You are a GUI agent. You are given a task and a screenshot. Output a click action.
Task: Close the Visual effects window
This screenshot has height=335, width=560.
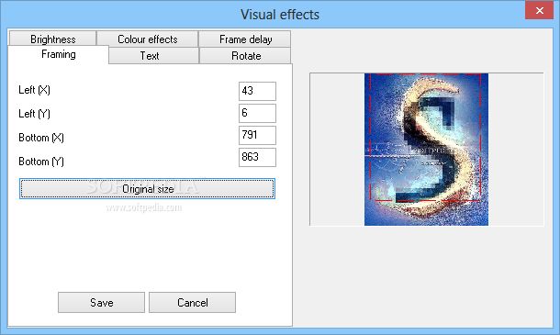coord(539,10)
